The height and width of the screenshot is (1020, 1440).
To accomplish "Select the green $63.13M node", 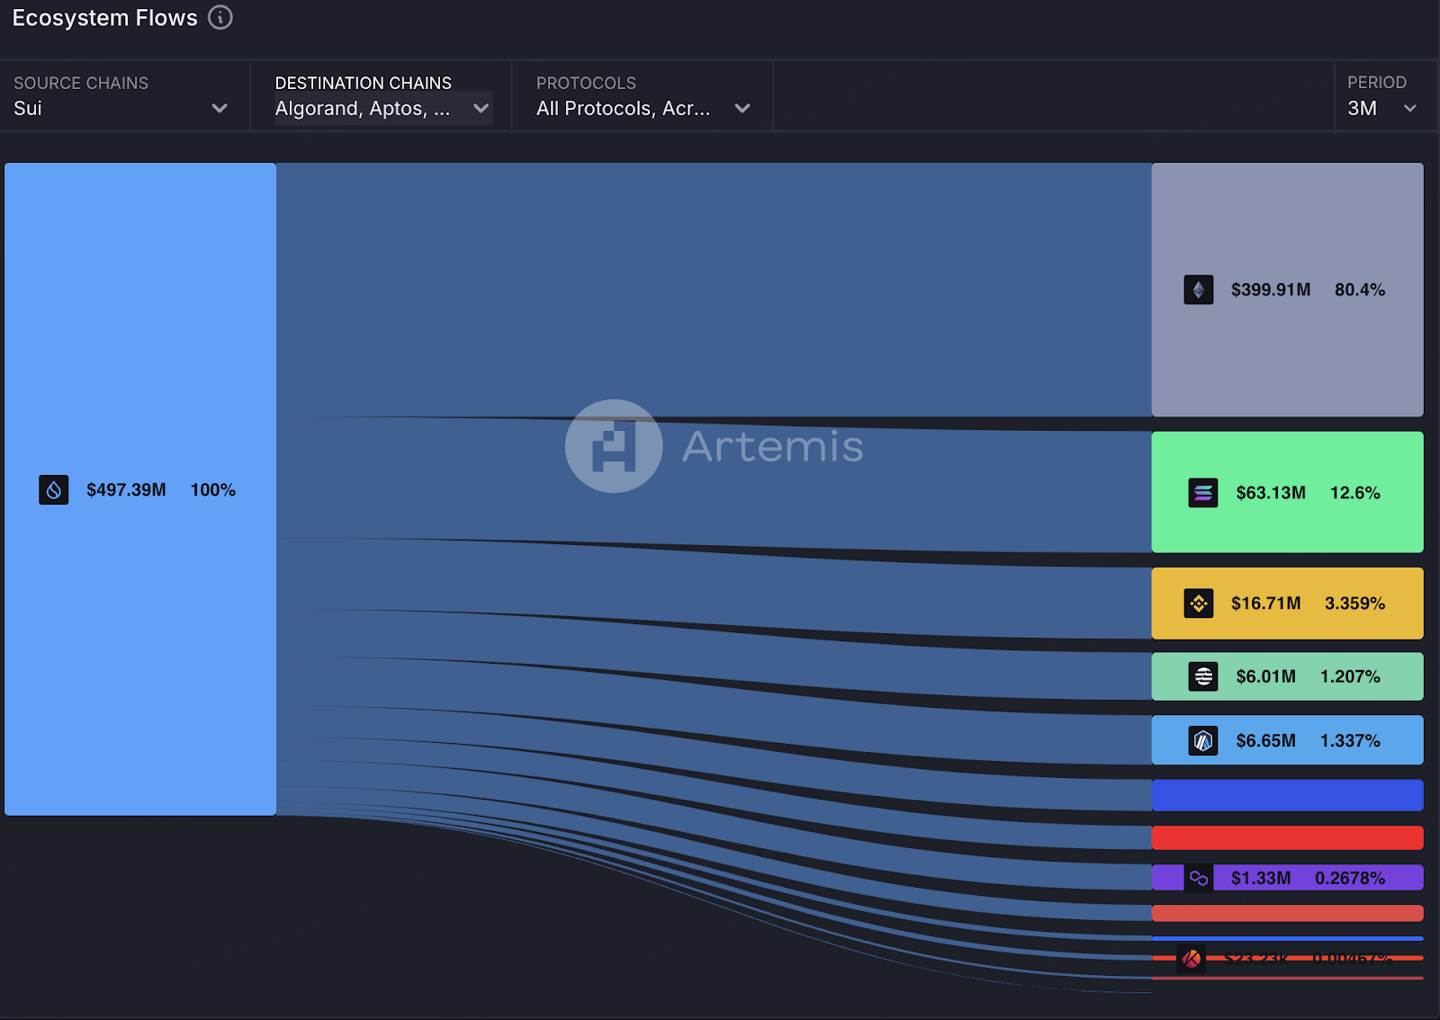I will click(1288, 492).
